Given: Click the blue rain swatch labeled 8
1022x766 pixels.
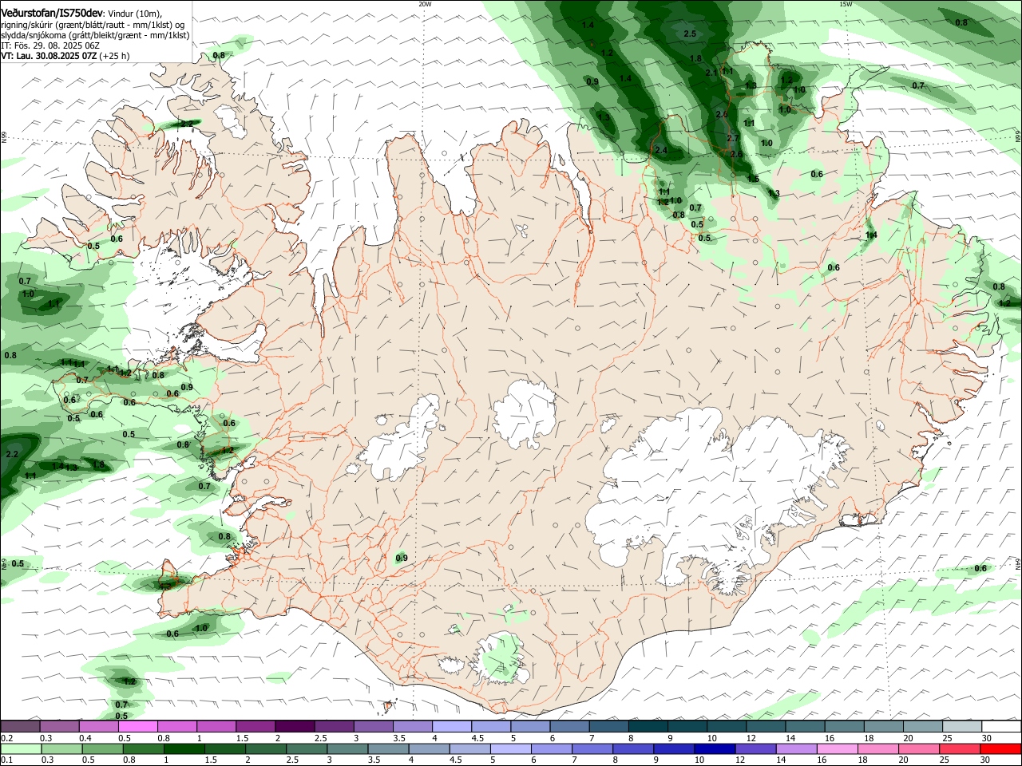Looking at the screenshot, I should coord(633,748).
